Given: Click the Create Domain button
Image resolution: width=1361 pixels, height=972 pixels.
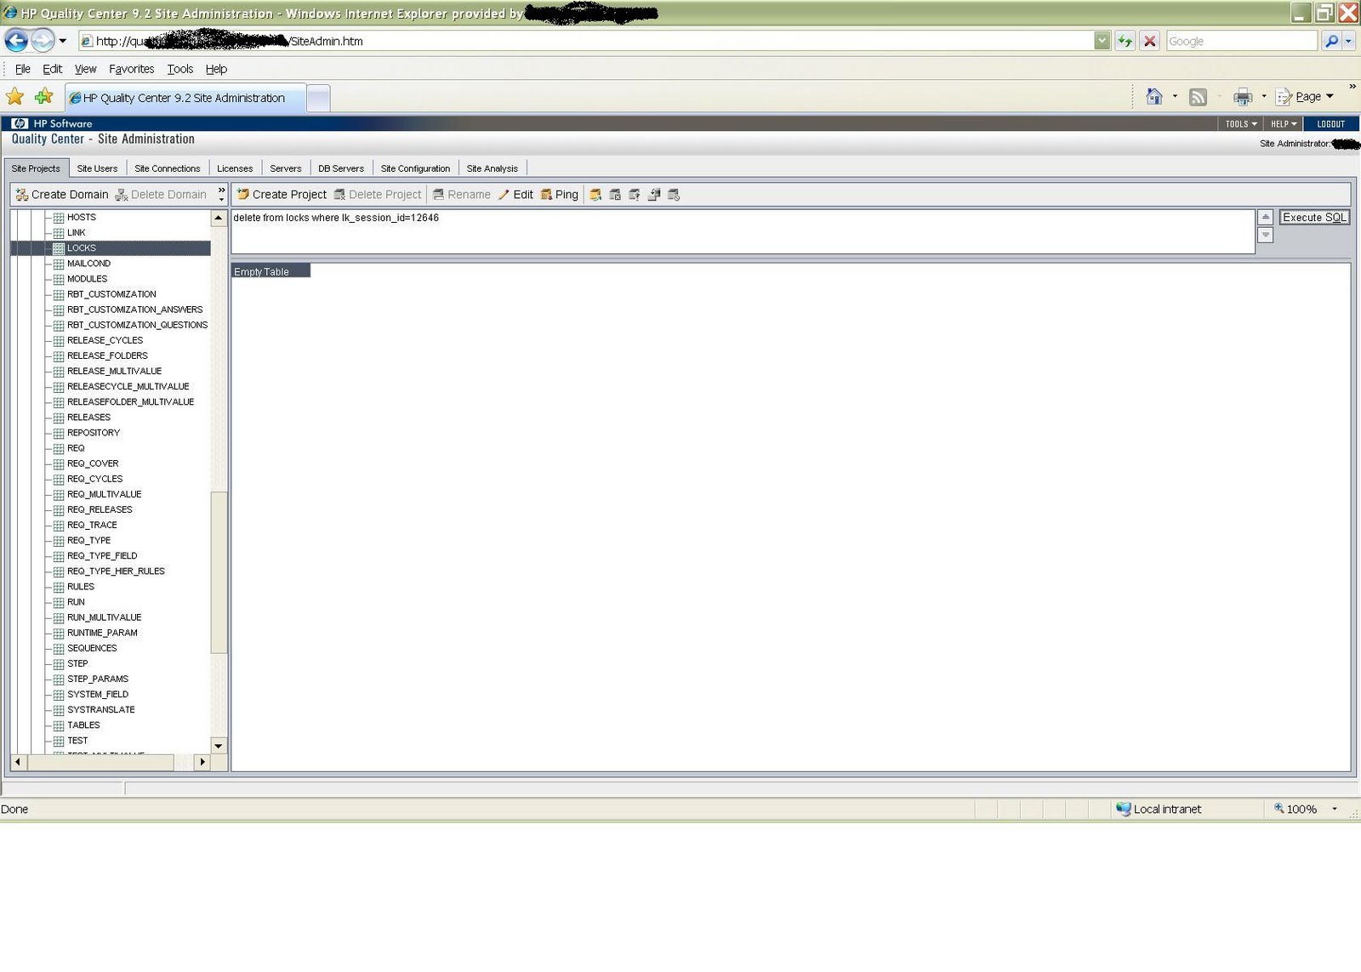Looking at the screenshot, I should [62, 195].
